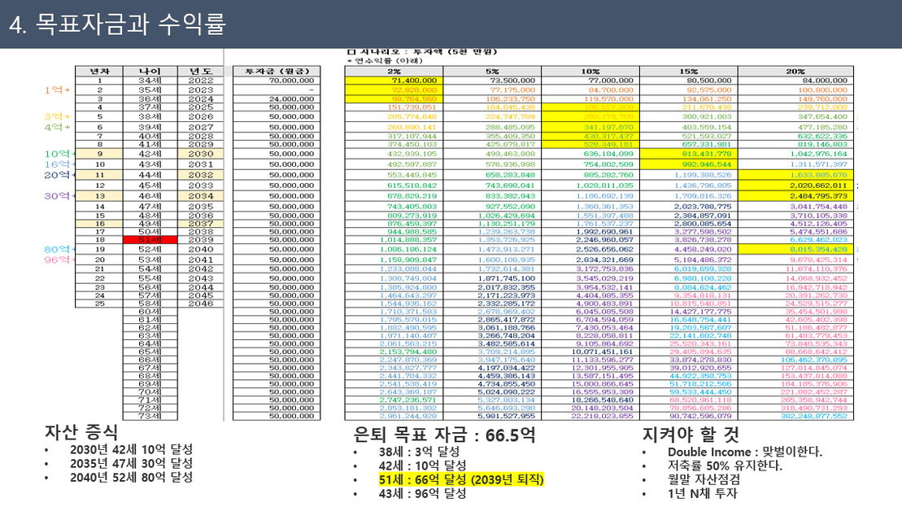This screenshot has height=507, width=902.
Task: Click the slide title '4. 목표자금과 수익률'
Action: pos(117,24)
